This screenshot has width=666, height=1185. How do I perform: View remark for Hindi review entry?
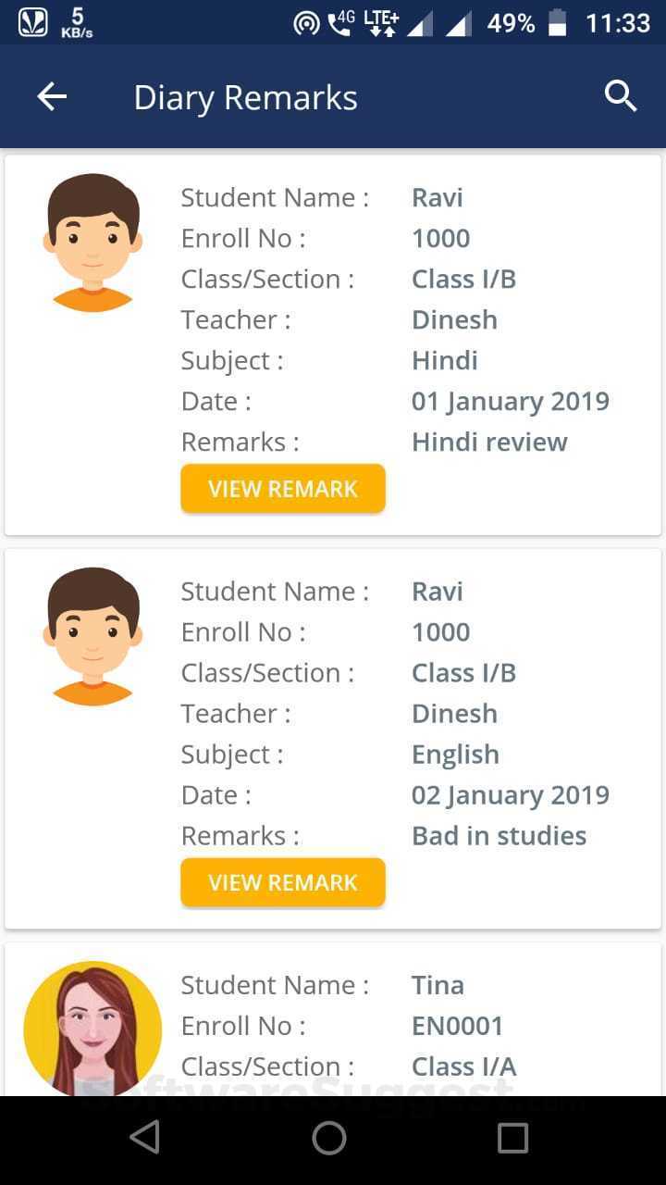(282, 489)
